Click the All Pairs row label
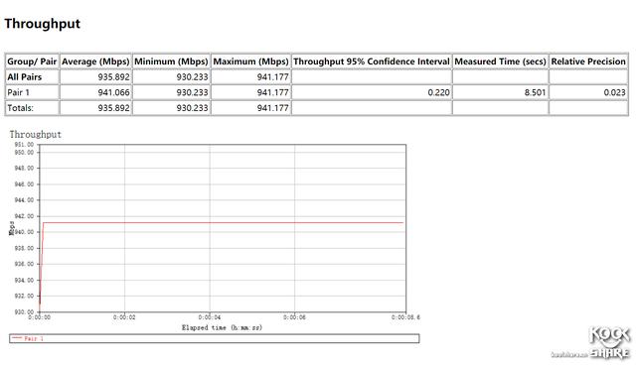 tap(24, 77)
